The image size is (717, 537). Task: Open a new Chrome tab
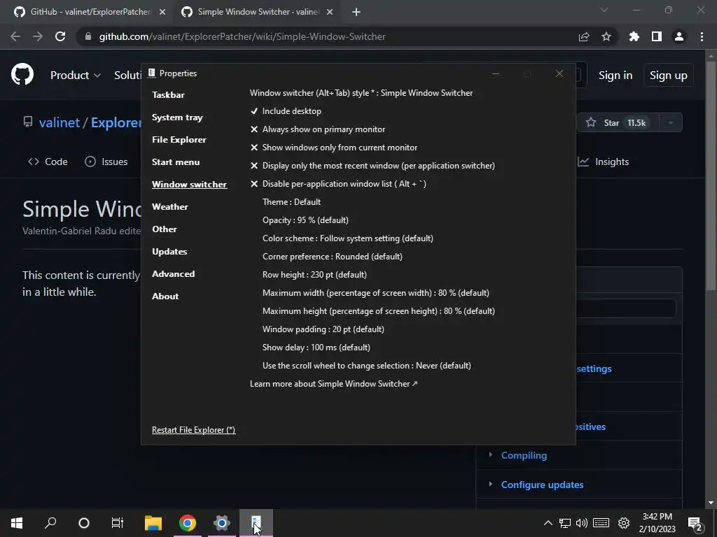[356, 12]
